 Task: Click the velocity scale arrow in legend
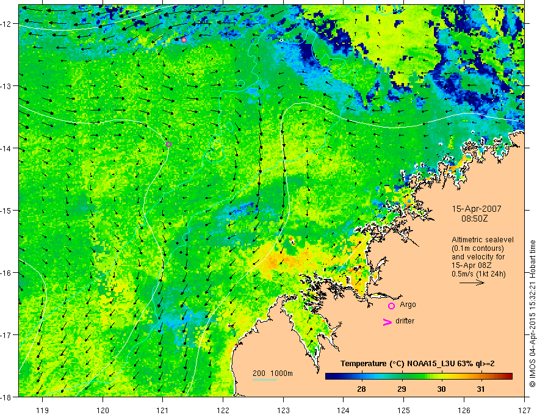pyautogui.click(x=472, y=283)
